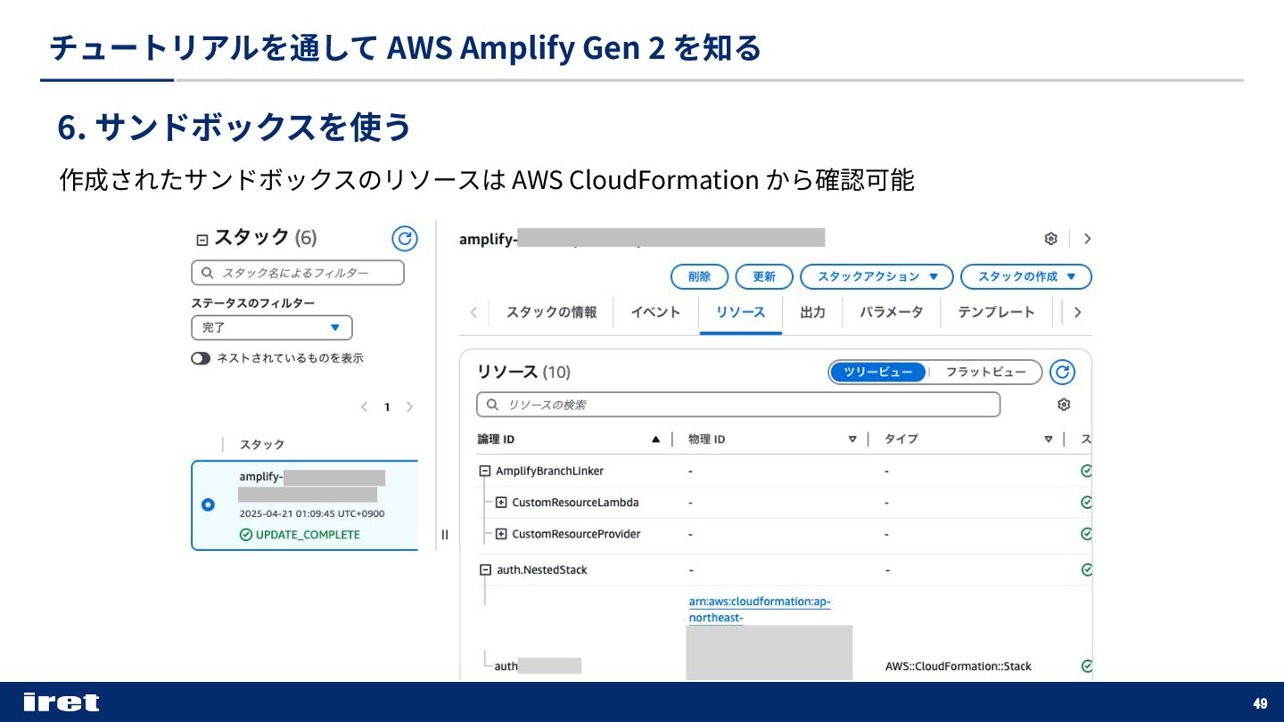Open the stack actions dropdown

[x=877, y=277]
